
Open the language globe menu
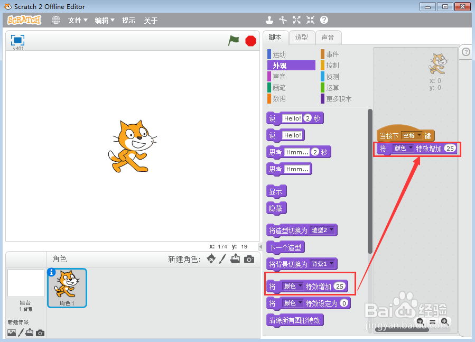(x=55, y=20)
